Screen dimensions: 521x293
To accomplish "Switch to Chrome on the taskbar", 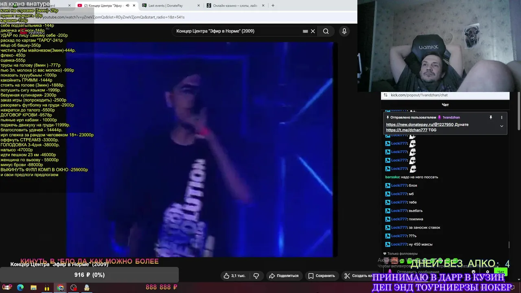I will point(60,287).
